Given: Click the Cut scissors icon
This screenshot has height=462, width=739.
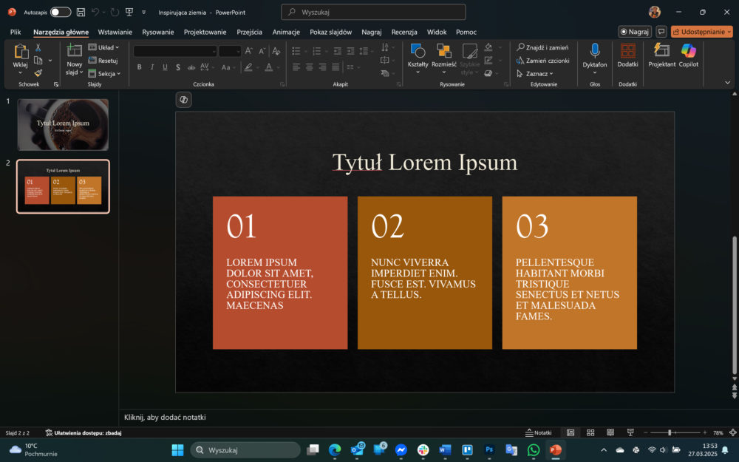Looking at the screenshot, I should click(x=38, y=47).
